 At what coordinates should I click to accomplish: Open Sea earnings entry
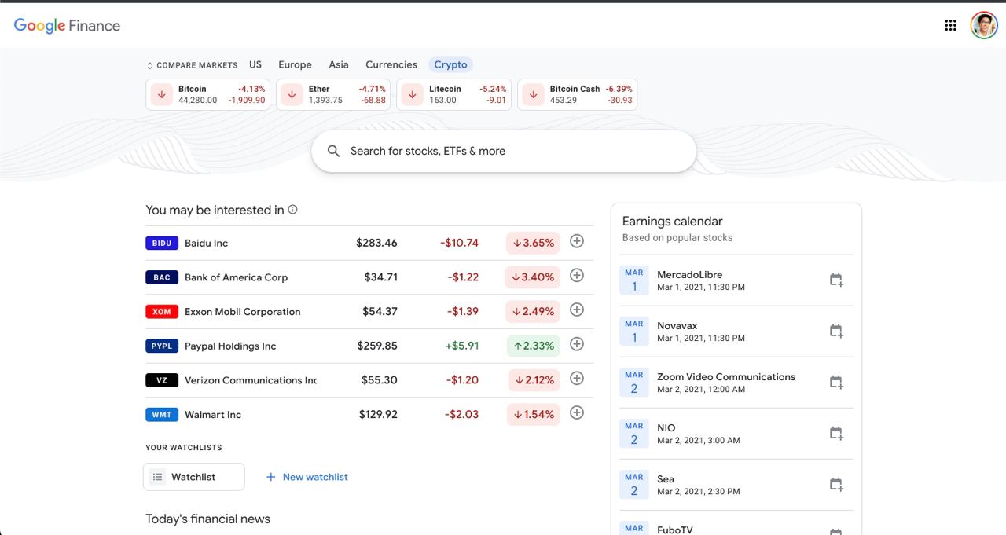tap(736, 484)
